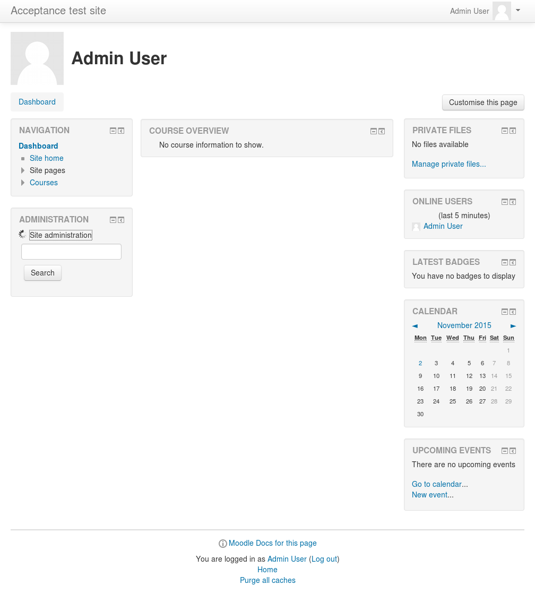Hide the Private files block
Image resolution: width=535 pixels, height=593 pixels.
[504, 131]
